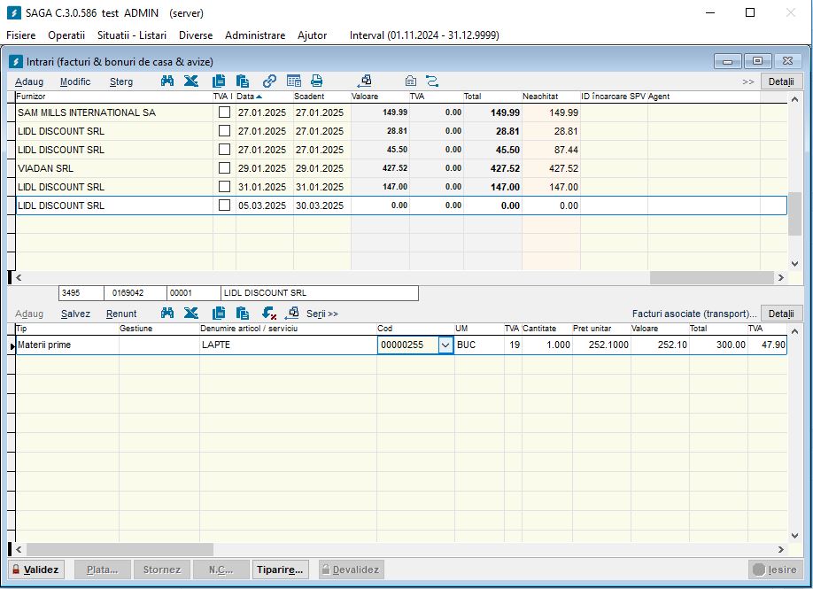This screenshot has height=589, width=813.
Task: Click the calculator-style icon in the invoices toolbar
Action: click(411, 81)
